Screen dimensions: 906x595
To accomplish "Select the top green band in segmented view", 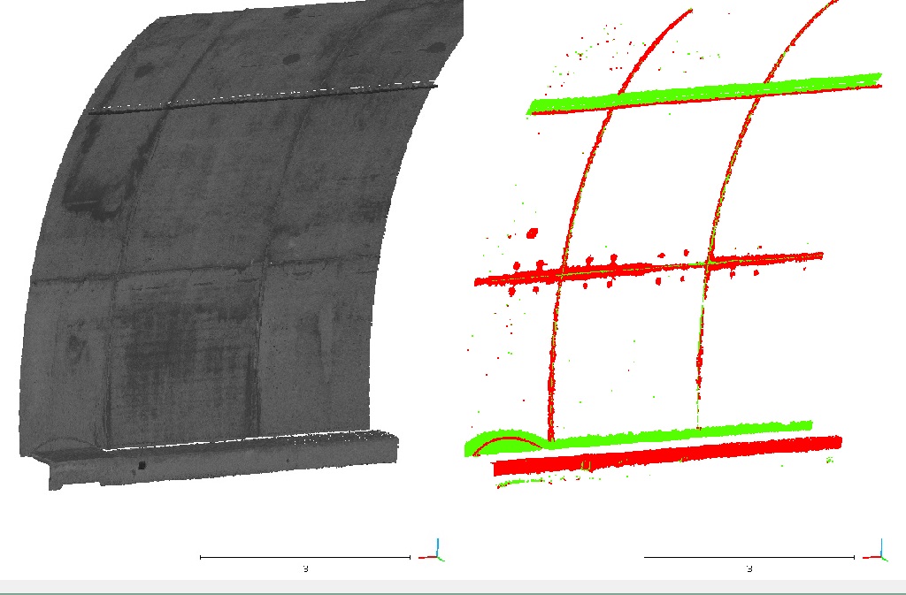I will point(708,90).
